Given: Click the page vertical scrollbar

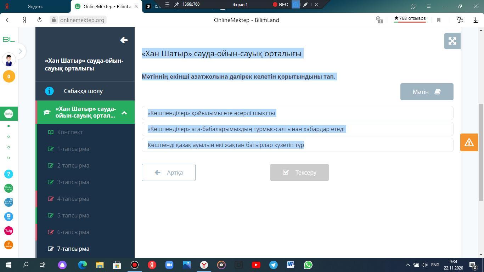Looking at the screenshot, I should pyautogui.click(x=481, y=152).
